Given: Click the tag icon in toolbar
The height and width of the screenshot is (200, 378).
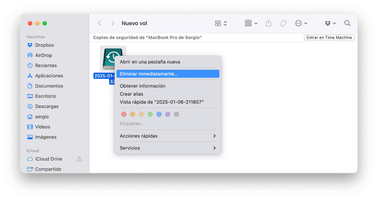Looking at the screenshot, I should click(283, 23).
